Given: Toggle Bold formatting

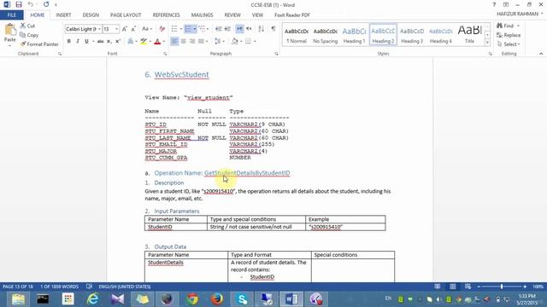Looking at the screenshot, I should [68, 42].
